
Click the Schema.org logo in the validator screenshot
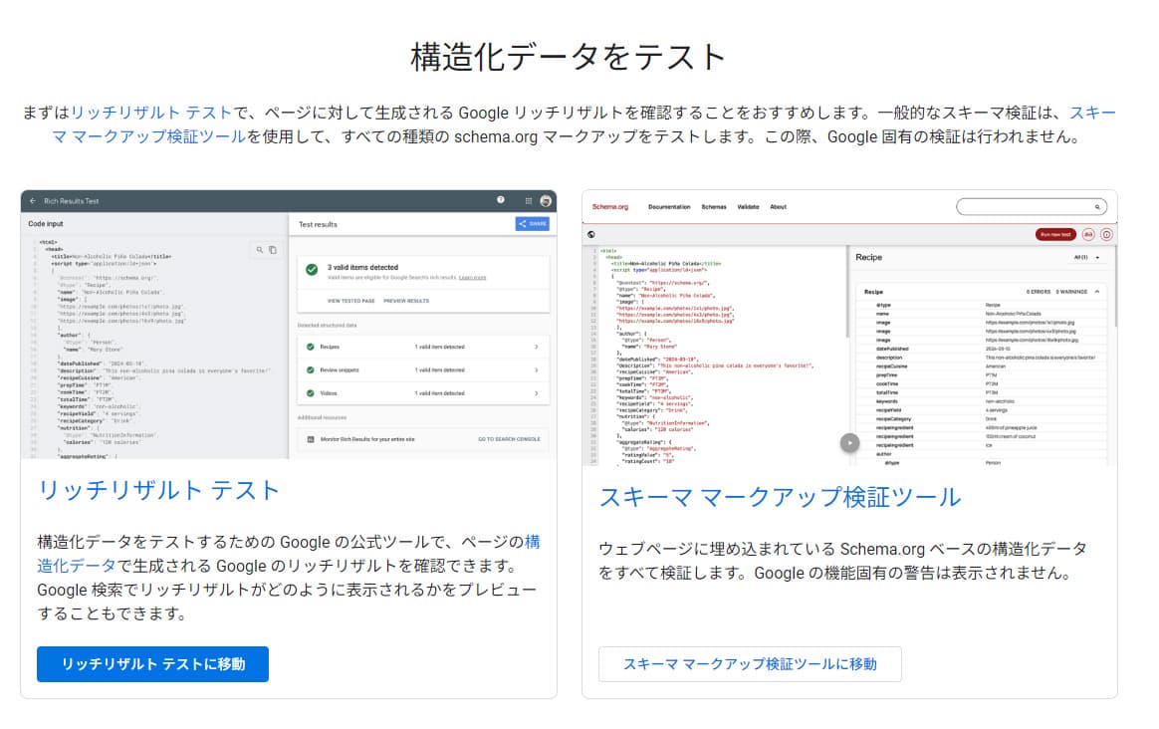click(x=609, y=207)
